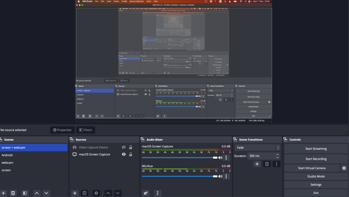The width and height of the screenshot is (349, 197).
Task: Open virtual camera settings gear
Action: point(344,168)
